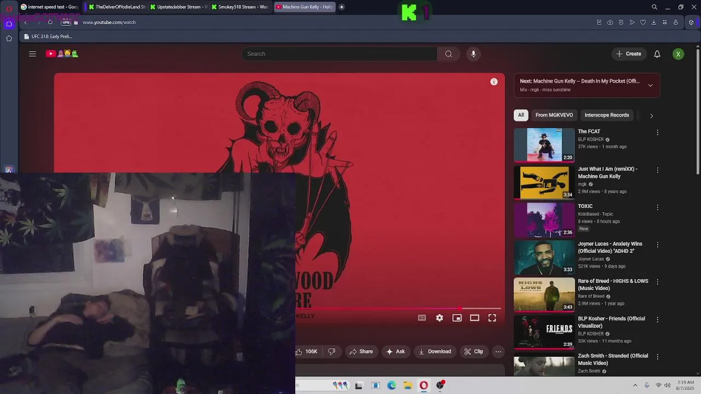Open File Explorer from taskbar
701x394 pixels.
(x=407, y=385)
